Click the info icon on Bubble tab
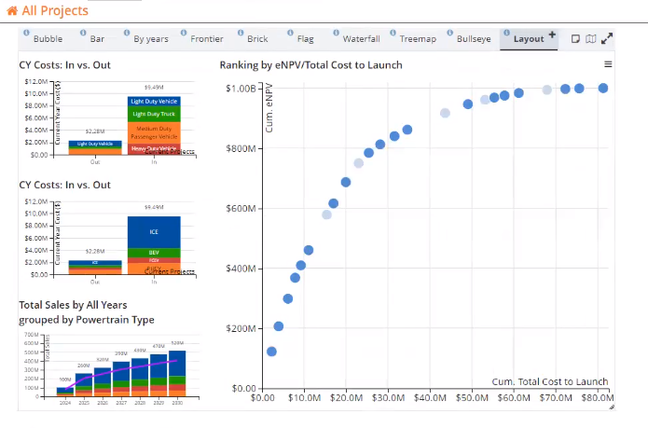Screen dimensions: 648x428 (26, 33)
